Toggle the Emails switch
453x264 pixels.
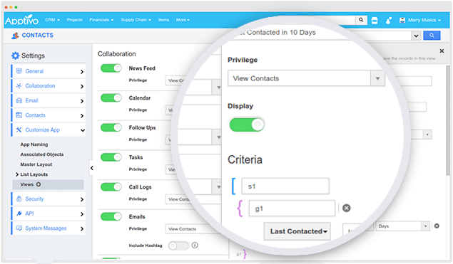tap(111, 216)
